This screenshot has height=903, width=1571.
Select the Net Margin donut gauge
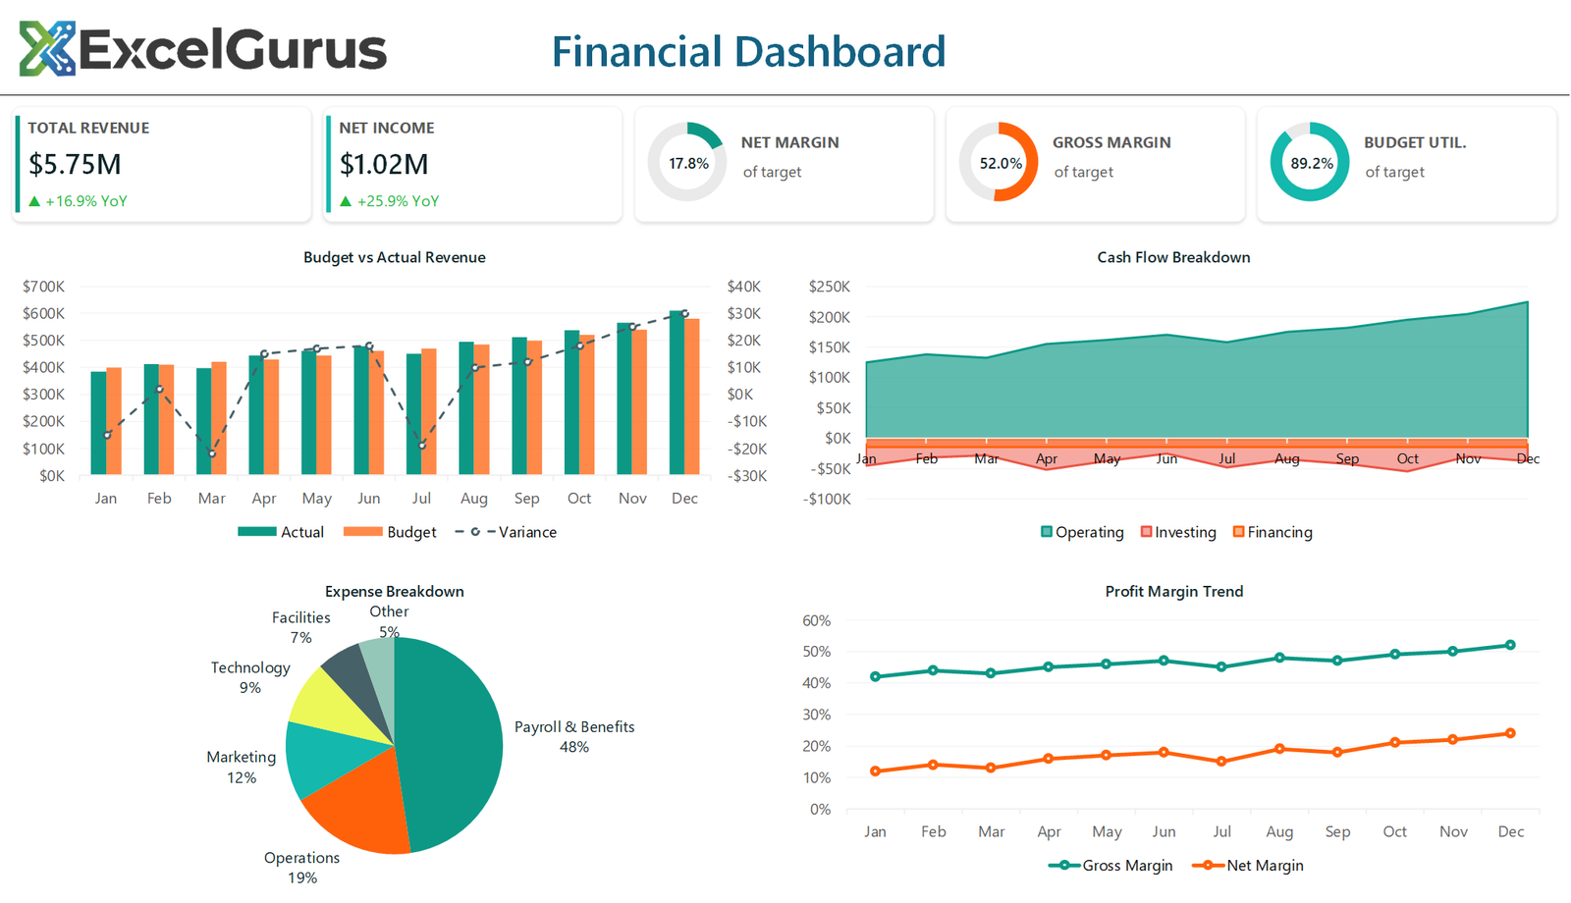tap(687, 162)
